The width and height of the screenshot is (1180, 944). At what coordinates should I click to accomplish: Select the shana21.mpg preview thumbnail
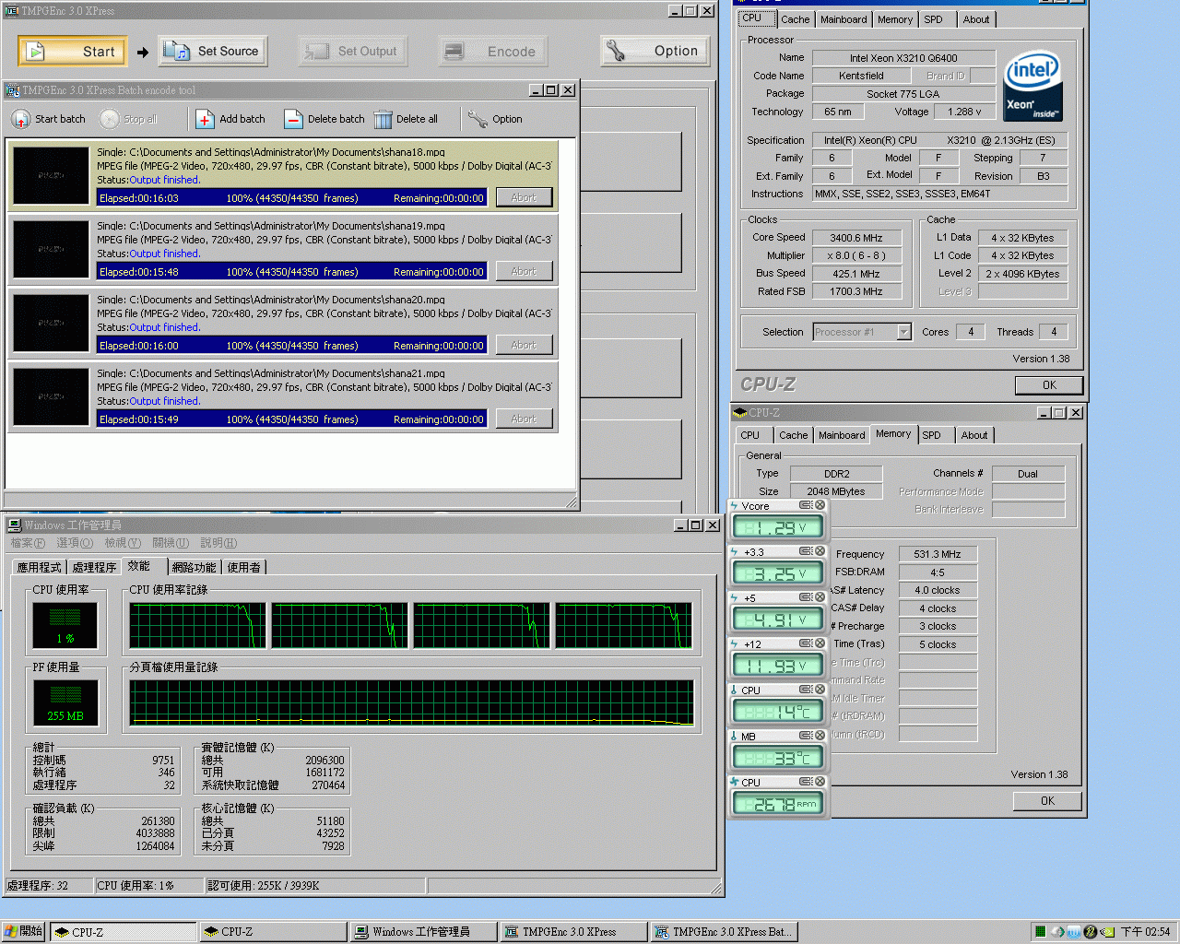(x=51, y=396)
